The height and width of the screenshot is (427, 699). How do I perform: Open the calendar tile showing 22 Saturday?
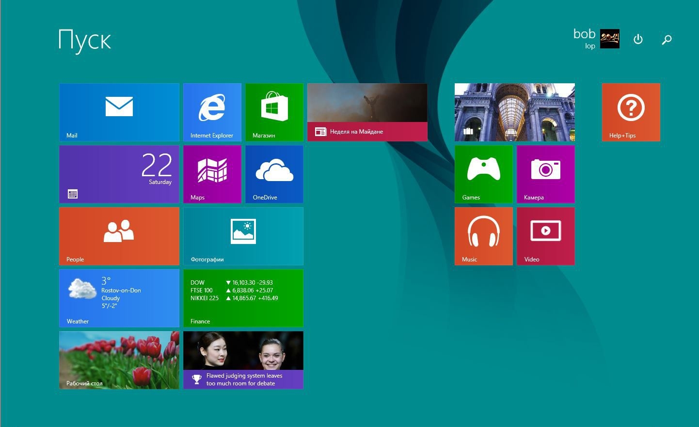coord(119,174)
